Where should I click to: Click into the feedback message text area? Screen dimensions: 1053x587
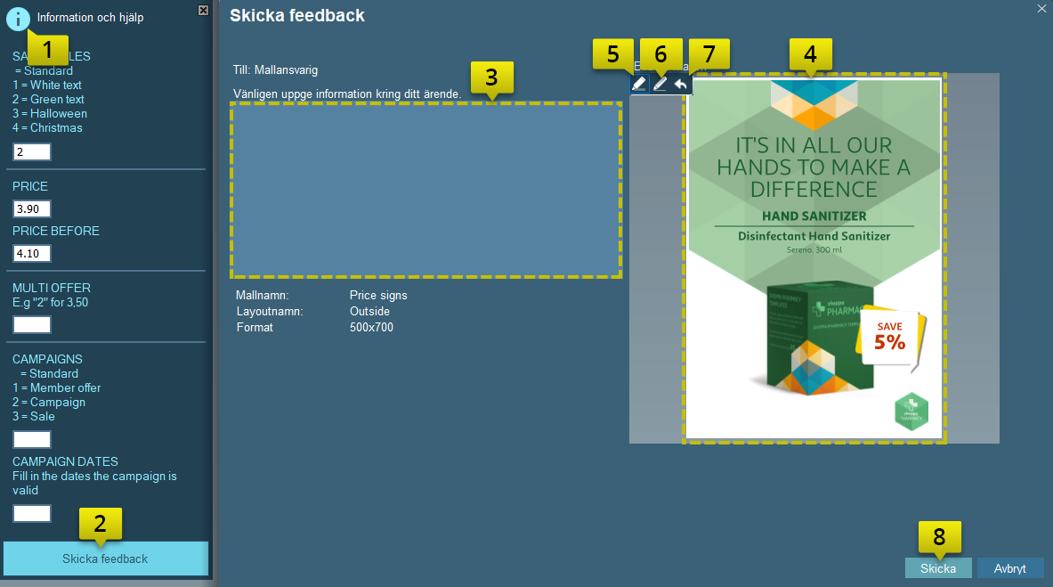pos(425,190)
